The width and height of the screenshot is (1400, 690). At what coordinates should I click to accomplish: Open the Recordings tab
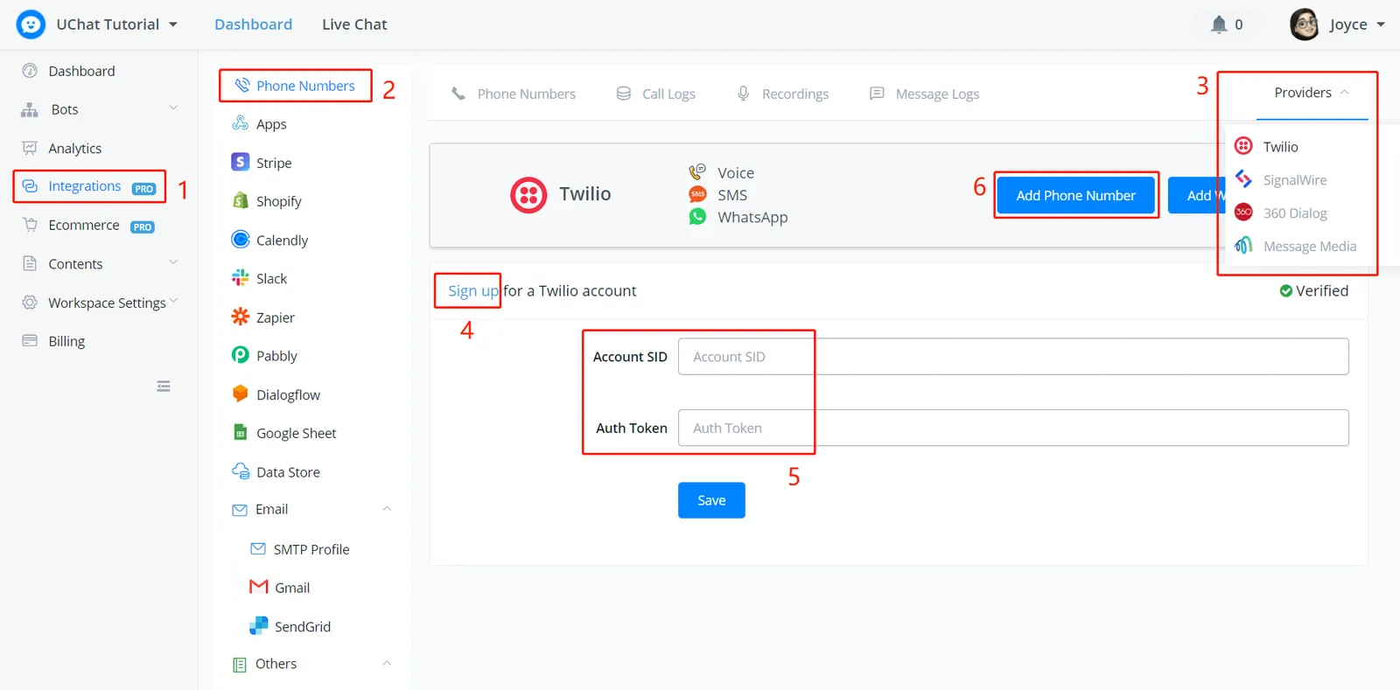(782, 94)
